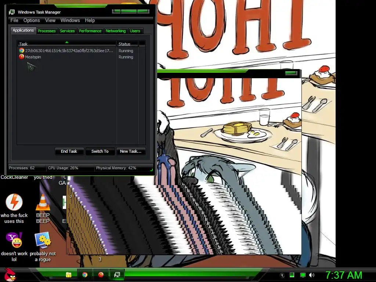Select the "probably not a rogue" desktop icon
The image size is (376, 282).
pos(43,240)
